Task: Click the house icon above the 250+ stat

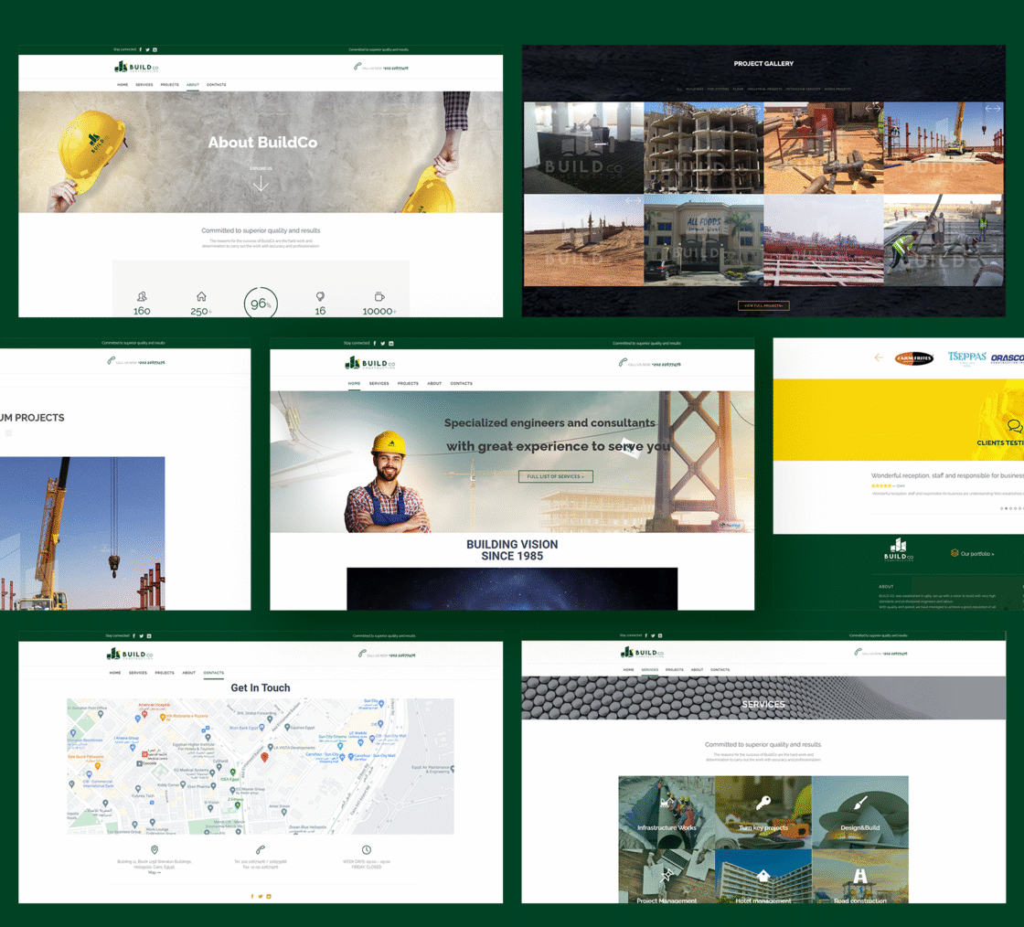Action: click(201, 297)
